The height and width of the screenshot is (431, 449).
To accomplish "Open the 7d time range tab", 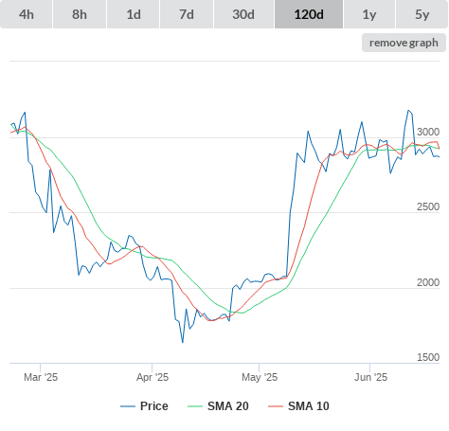I will pyautogui.click(x=187, y=14).
